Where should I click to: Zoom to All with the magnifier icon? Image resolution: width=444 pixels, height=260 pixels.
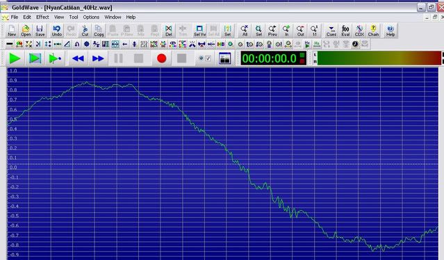coord(245,31)
